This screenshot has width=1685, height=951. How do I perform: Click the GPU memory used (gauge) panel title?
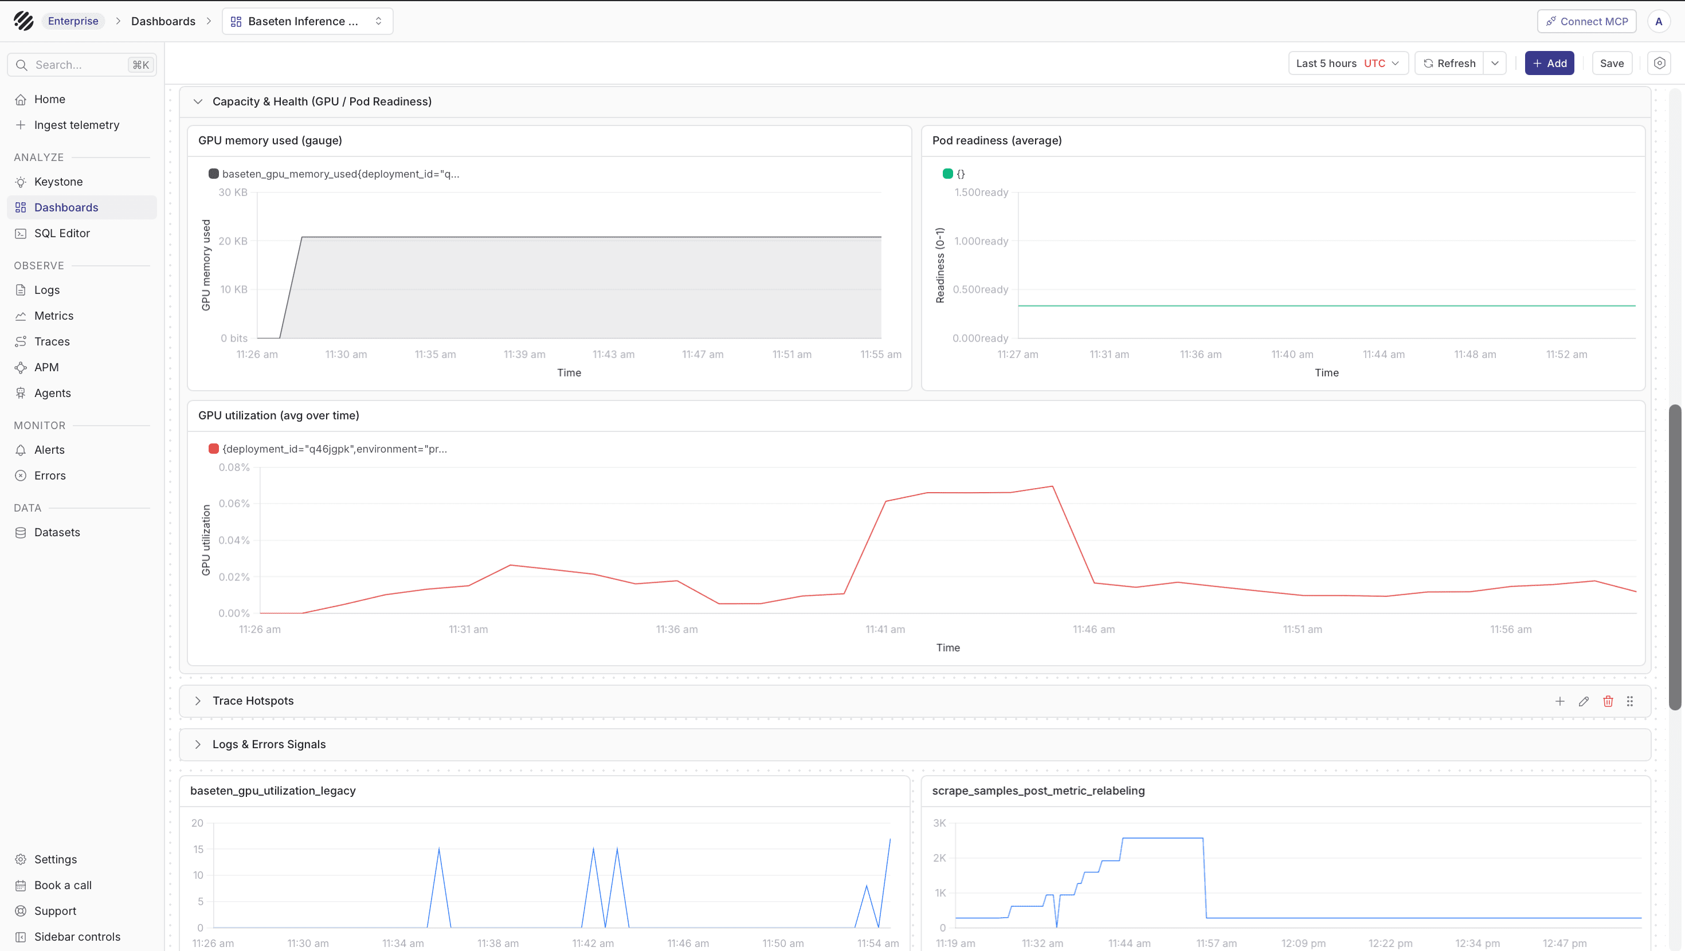point(270,140)
